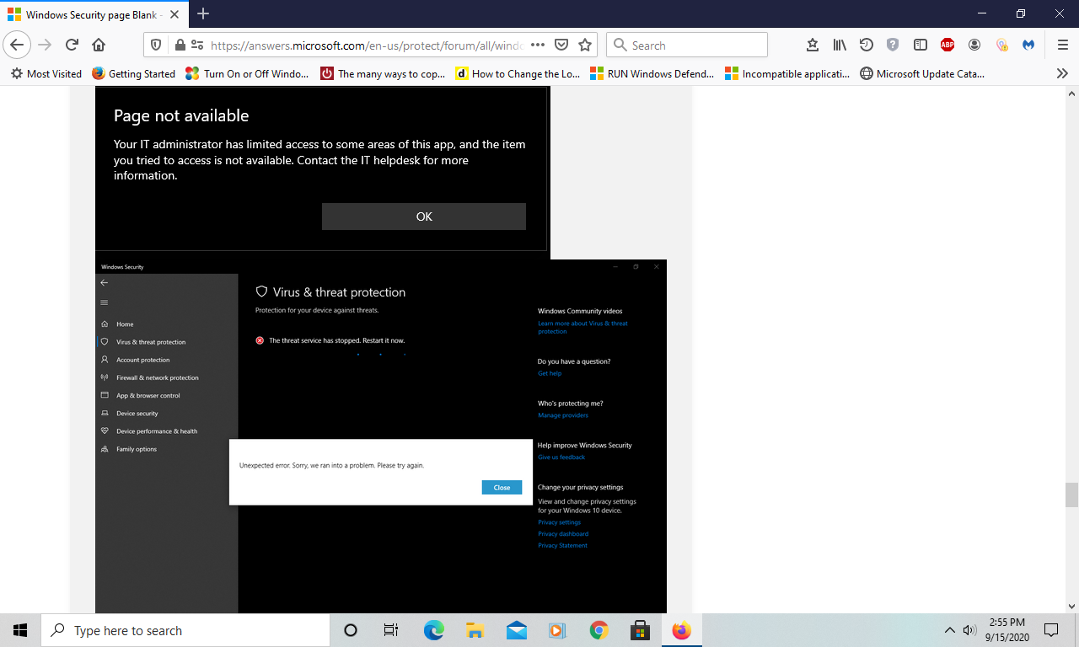Open Firewall & network protection
Image resolution: width=1079 pixels, height=647 pixels.
(x=158, y=377)
